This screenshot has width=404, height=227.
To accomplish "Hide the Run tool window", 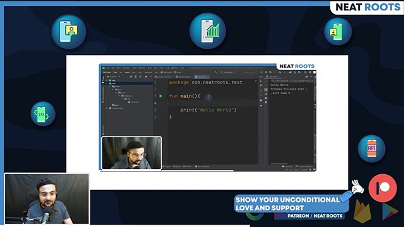I will click(311, 77).
